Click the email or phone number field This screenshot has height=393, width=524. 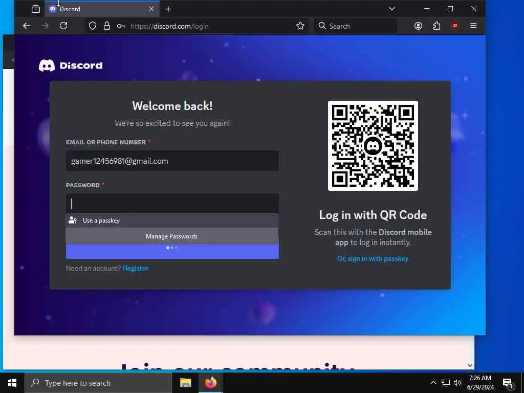coord(172,161)
